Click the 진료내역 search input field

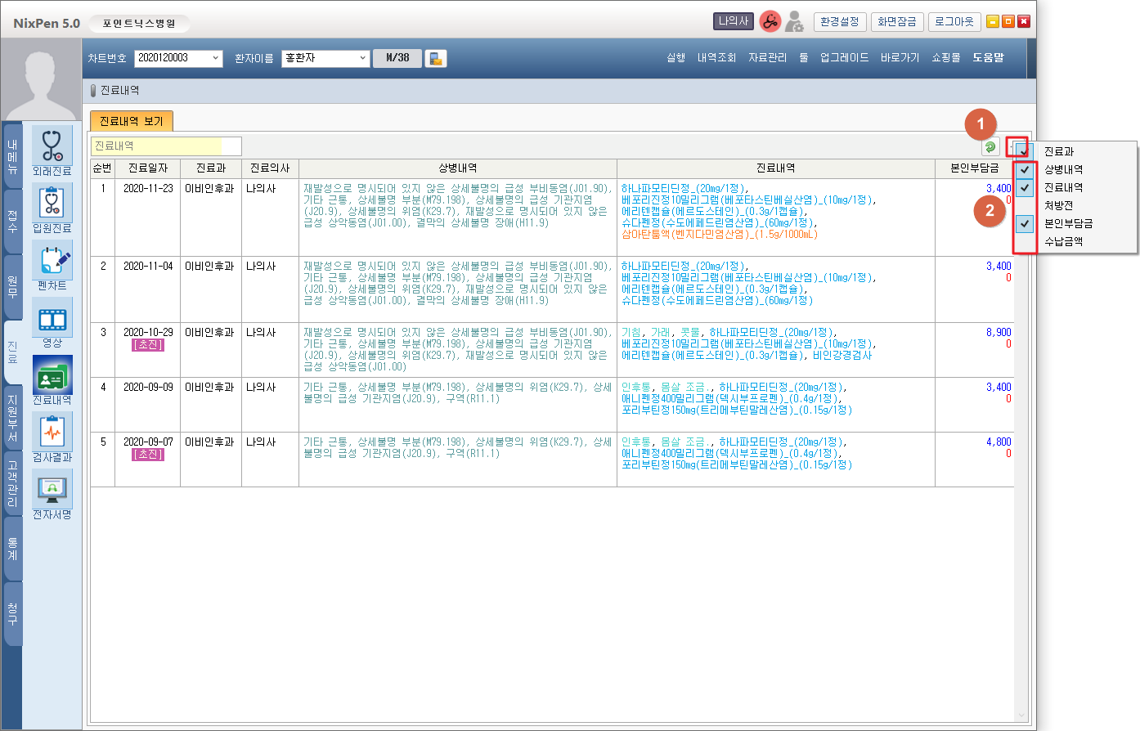tap(165, 146)
